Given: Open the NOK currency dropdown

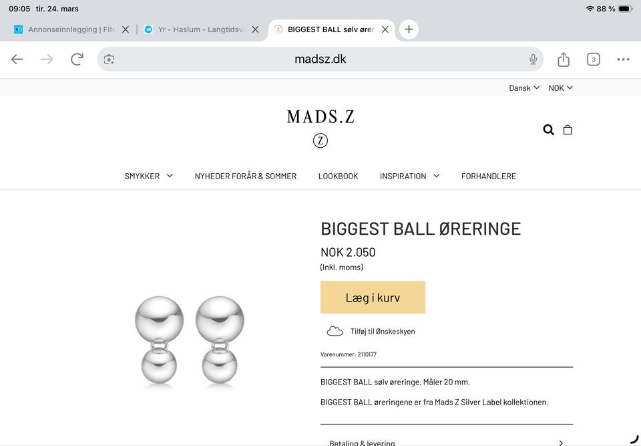Looking at the screenshot, I should click(560, 88).
